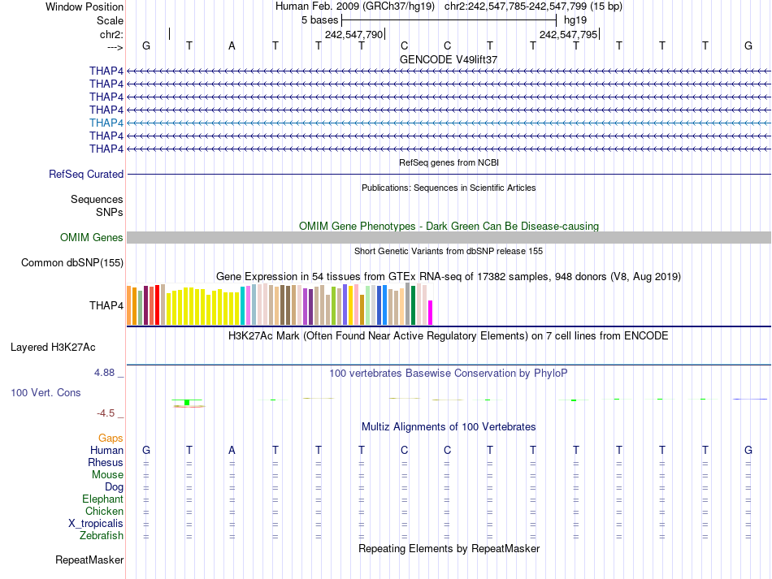
Task: Click the 5 bases scale bar
Action: click(x=449, y=20)
